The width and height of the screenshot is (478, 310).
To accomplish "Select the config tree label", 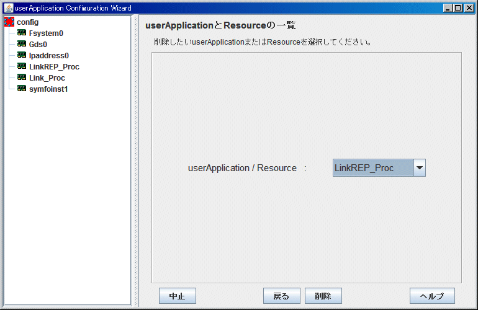I will (28, 22).
